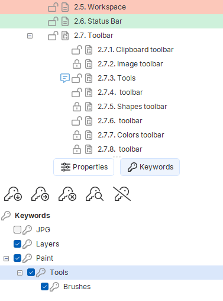
Task: Click the document icon of 2.7. Toolbar
Action: coord(65,36)
